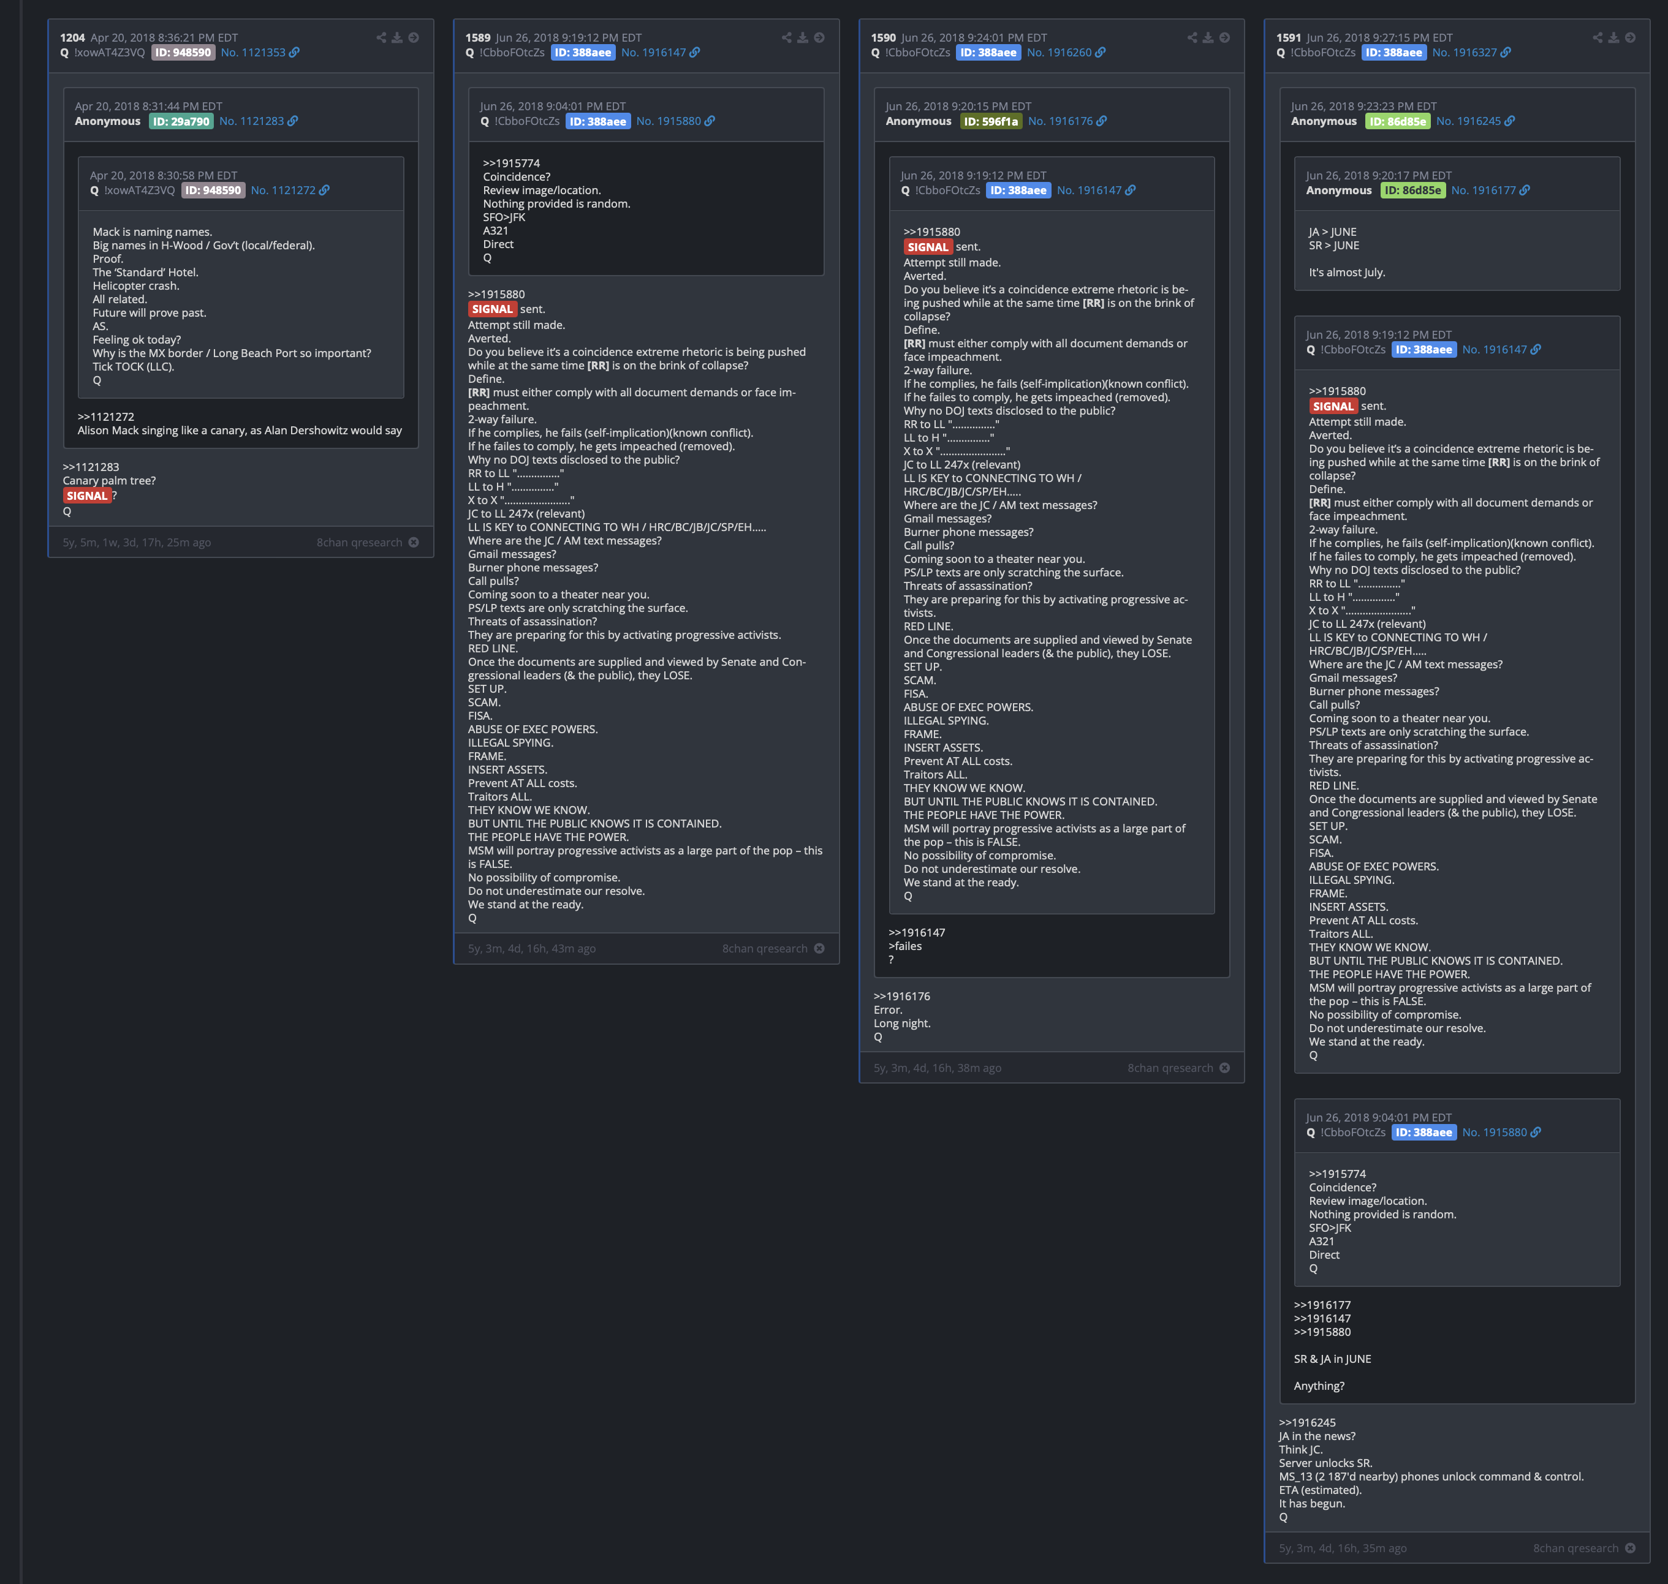
Task: Click the circled X icon in post 1589 footer
Action: coord(819,948)
